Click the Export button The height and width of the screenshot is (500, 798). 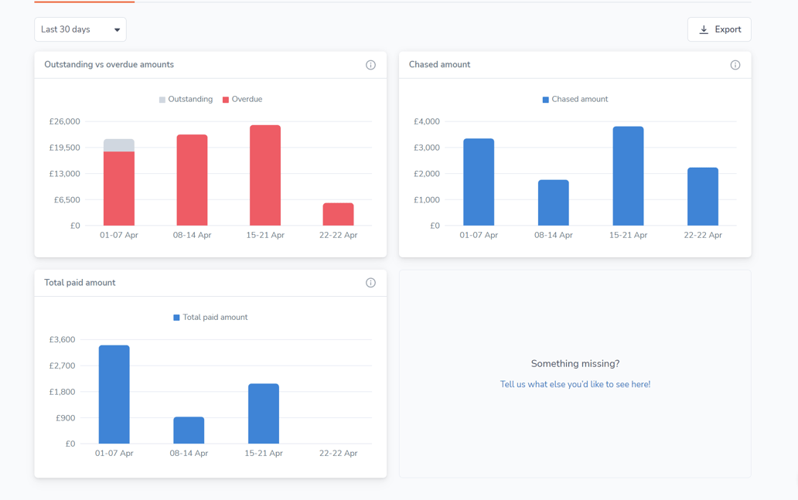coord(719,29)
